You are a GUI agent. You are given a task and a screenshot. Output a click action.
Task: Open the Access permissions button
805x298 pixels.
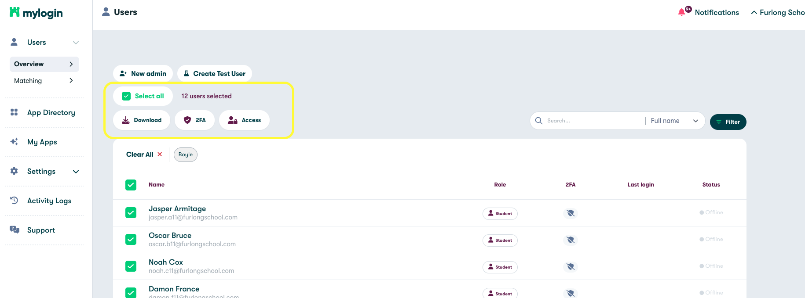[244, 120]
